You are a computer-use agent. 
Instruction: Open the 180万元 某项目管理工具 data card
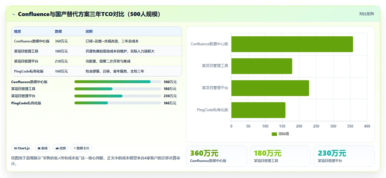280,156
